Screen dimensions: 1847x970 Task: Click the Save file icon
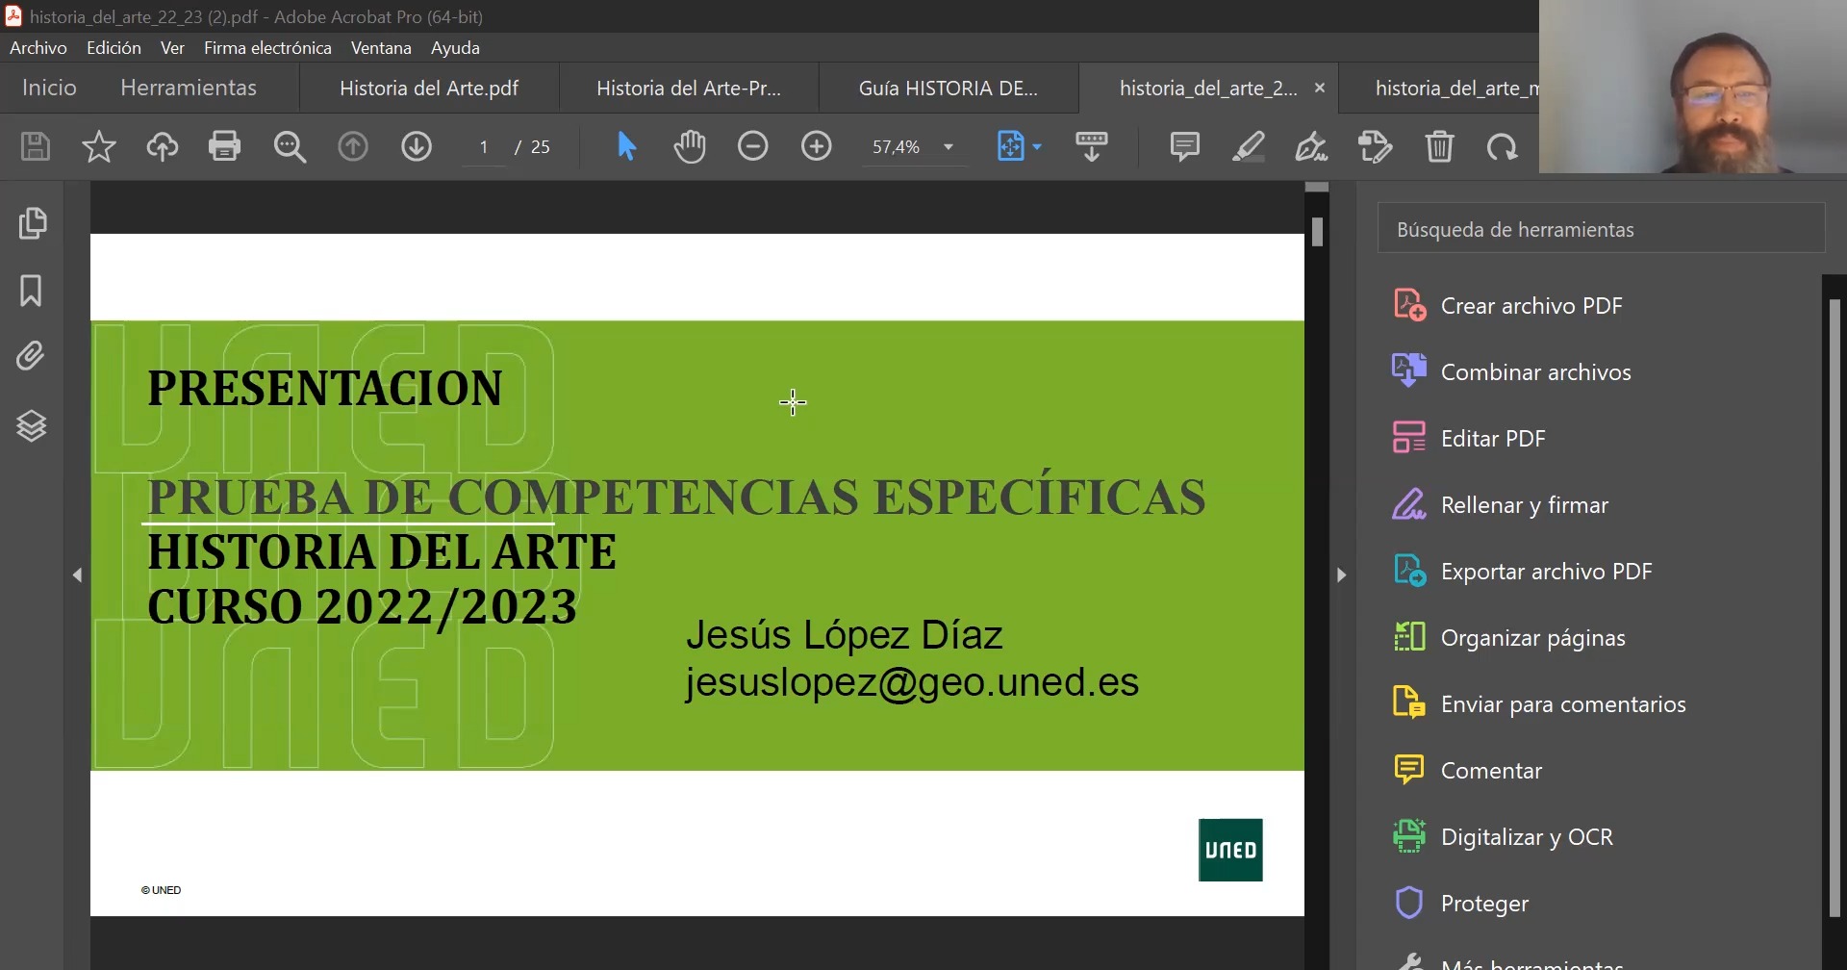tap(36, 146)
